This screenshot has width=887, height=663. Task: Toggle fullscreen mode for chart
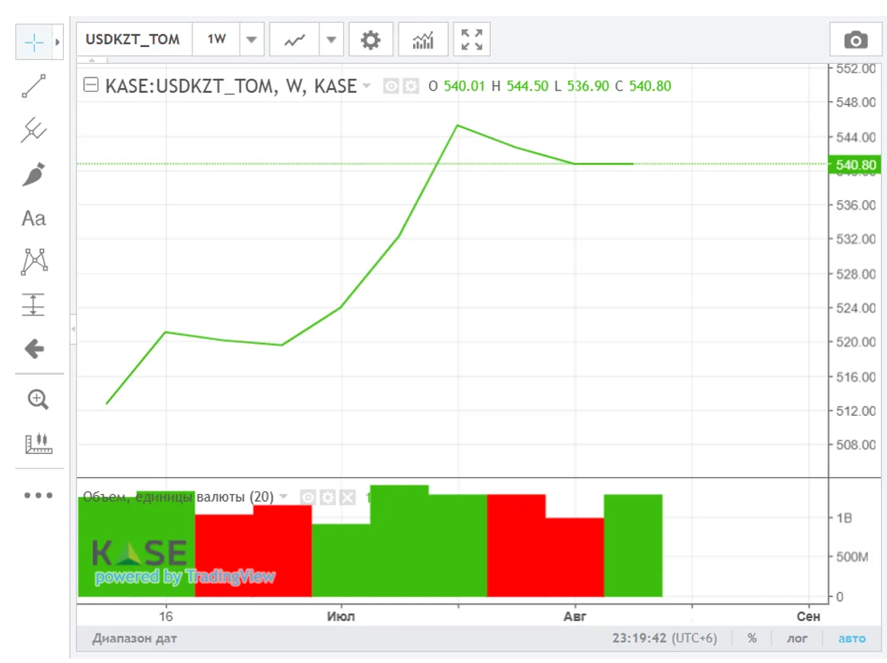click(x=472, y=40)
